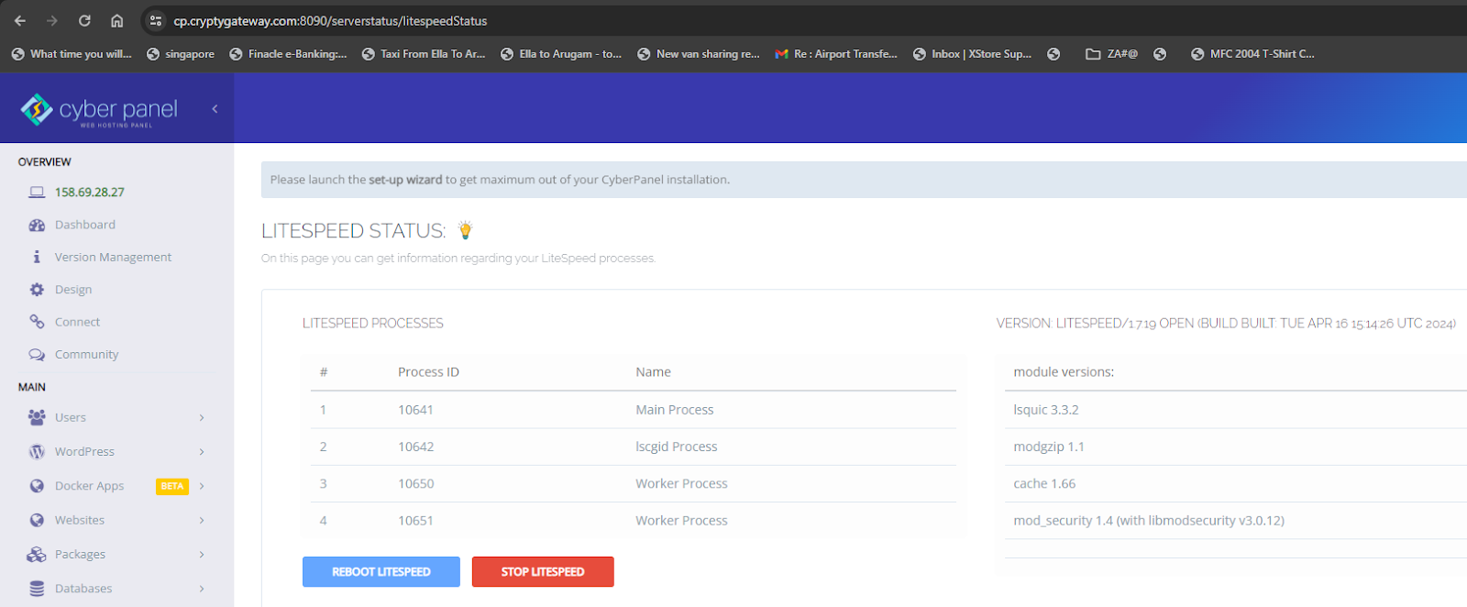1467x607 pixels.
Task: Open the Gmail Re: Airport Transfe... bookmark
Action: click(836, 54)
